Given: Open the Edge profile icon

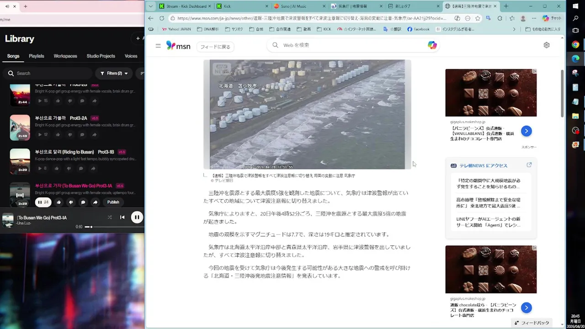Looking at the screenshot, I should [x=523, y=18].
